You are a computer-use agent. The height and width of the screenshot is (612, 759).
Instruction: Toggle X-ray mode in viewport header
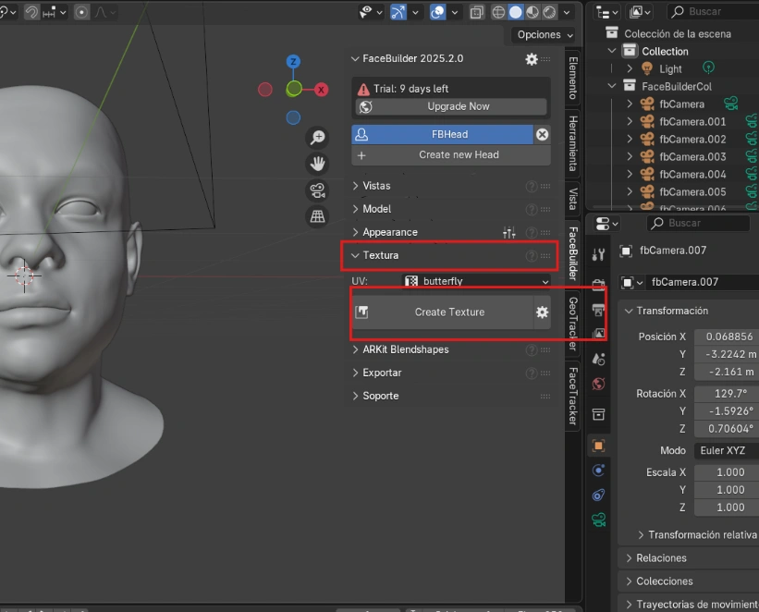point(477,12)
